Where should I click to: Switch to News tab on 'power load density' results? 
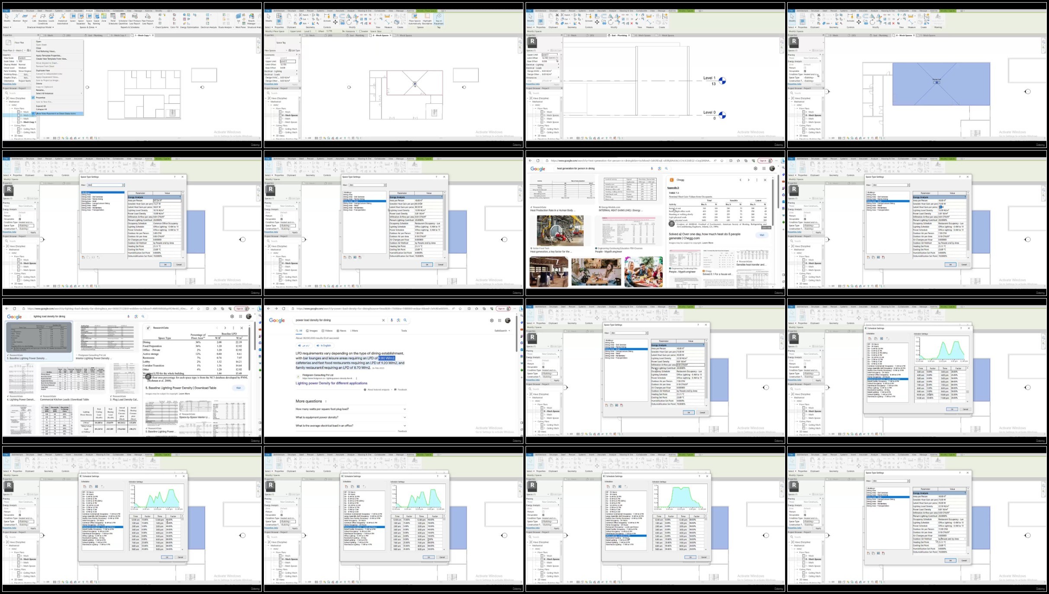coord(341,331)
